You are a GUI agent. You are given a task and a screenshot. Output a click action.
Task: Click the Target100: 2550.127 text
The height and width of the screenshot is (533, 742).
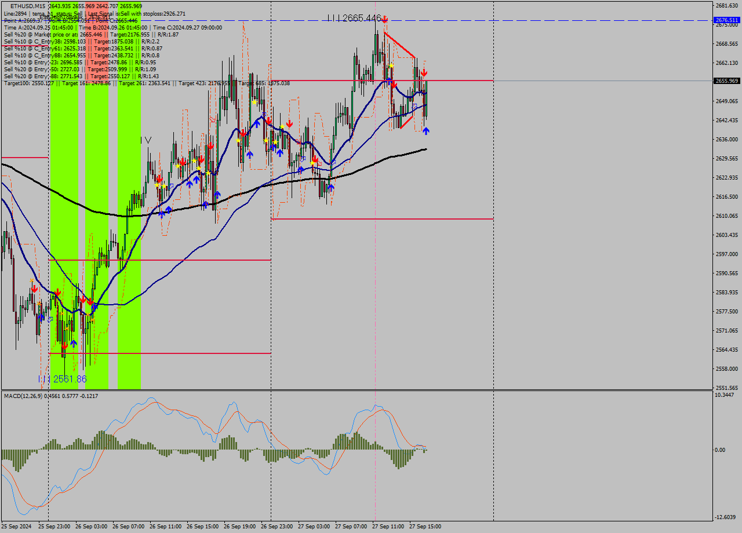coord(29,83)
